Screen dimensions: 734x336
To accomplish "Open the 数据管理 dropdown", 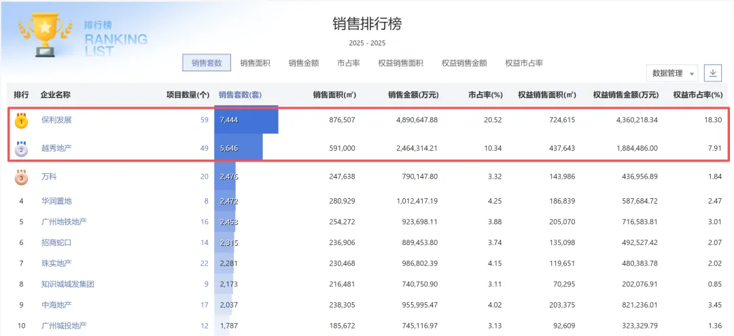I will click(x=671, y=73).
